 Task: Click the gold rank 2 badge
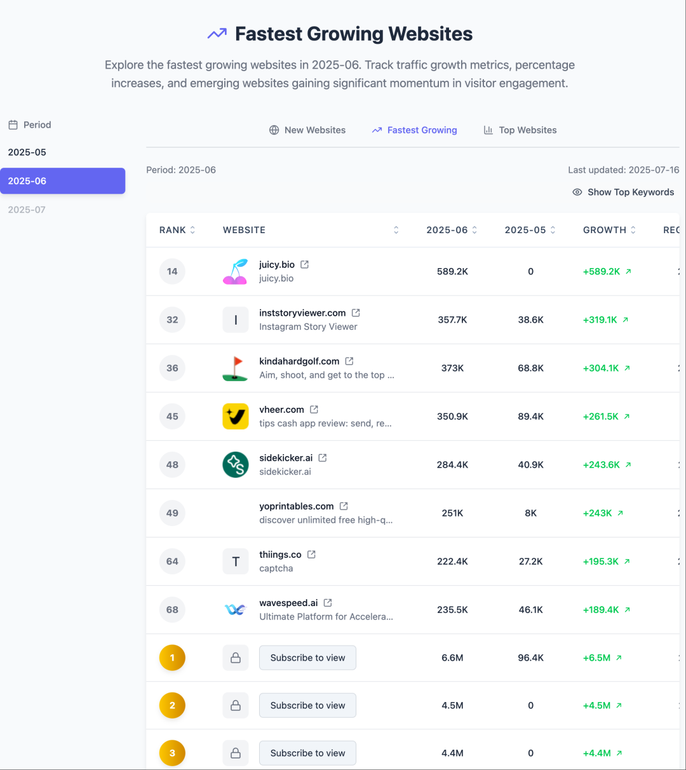click(x=172, y=705)
